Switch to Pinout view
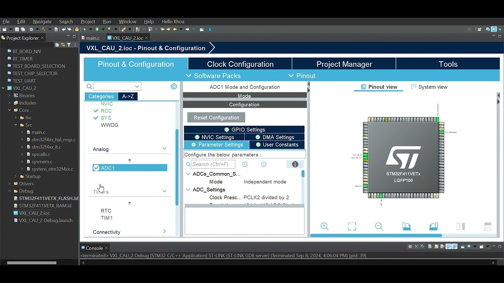 [x=378, y=87]
